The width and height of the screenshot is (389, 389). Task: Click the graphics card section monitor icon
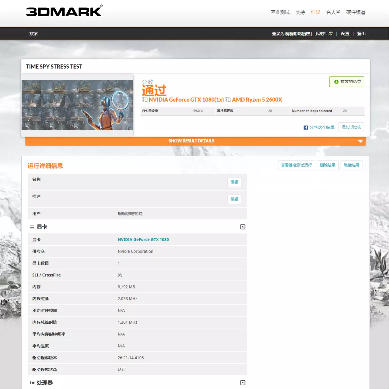(x=32, y=227)
